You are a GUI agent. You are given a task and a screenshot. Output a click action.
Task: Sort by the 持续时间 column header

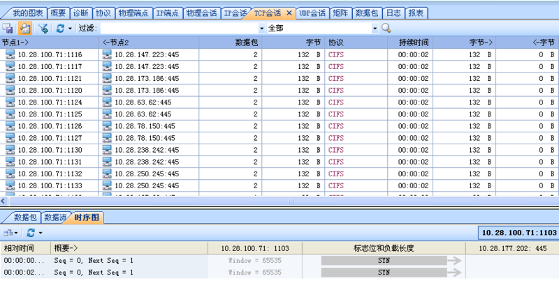tap(412, 43)
